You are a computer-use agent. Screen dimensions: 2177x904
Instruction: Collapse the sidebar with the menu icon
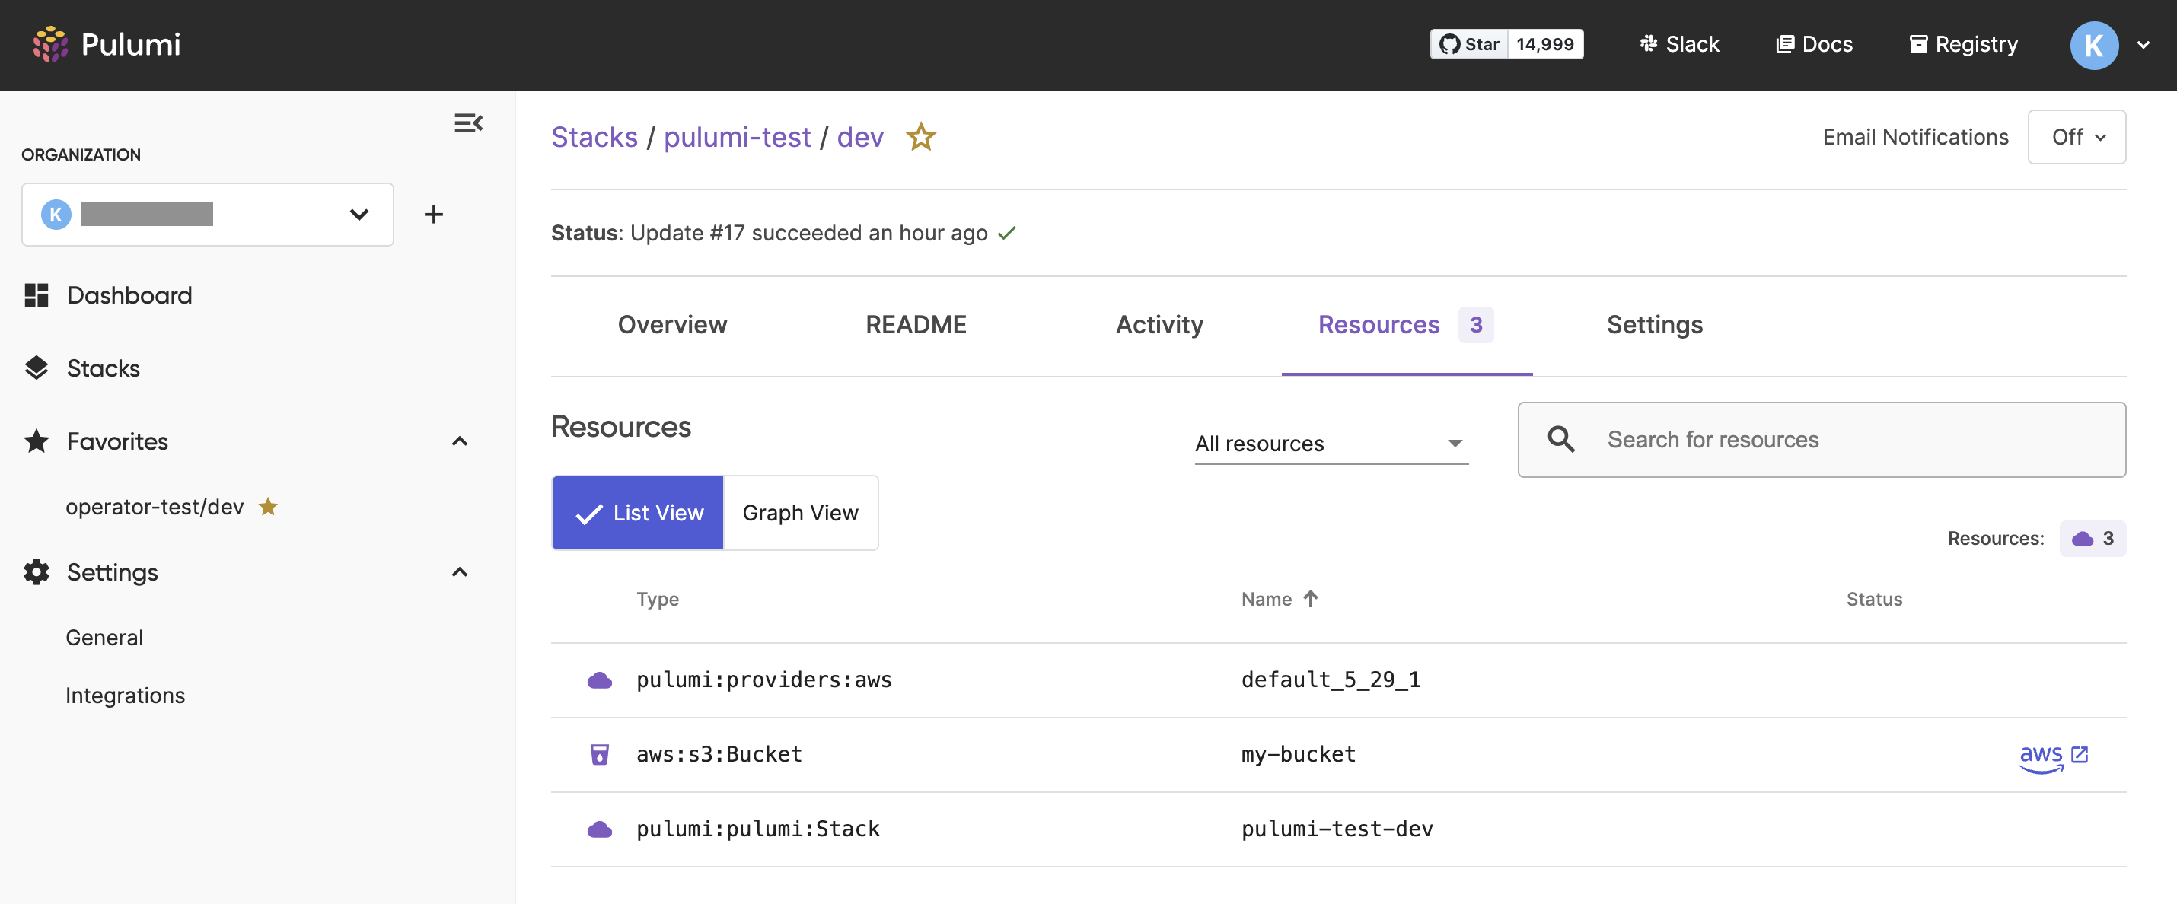point(468,123)
